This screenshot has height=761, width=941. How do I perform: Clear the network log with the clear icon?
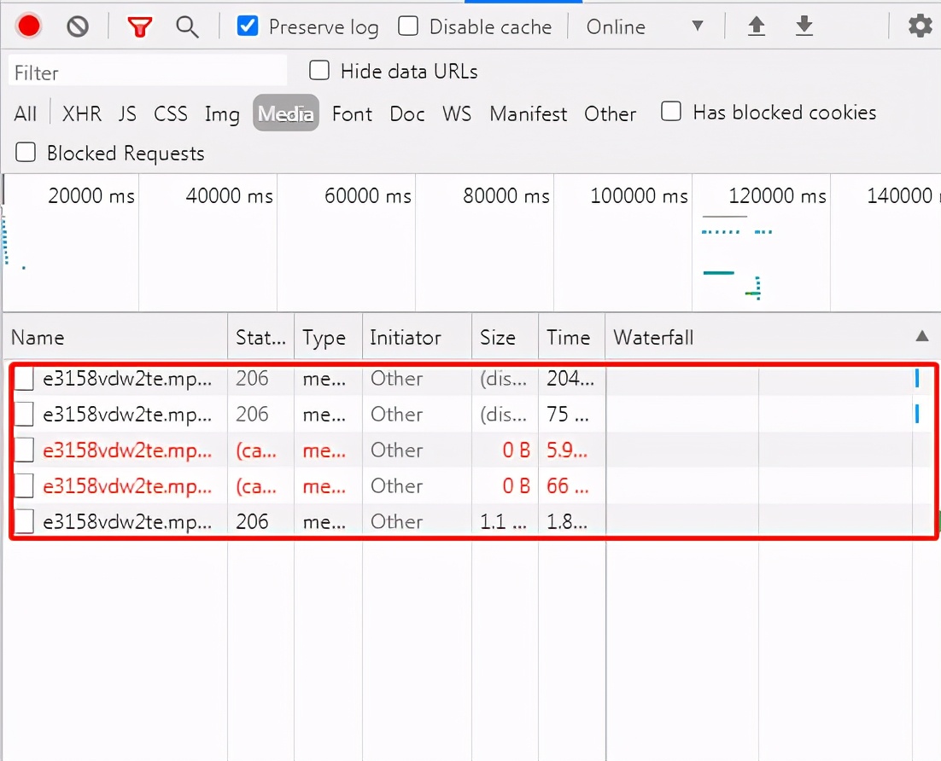pyautogui.click(x=78, y=26)
